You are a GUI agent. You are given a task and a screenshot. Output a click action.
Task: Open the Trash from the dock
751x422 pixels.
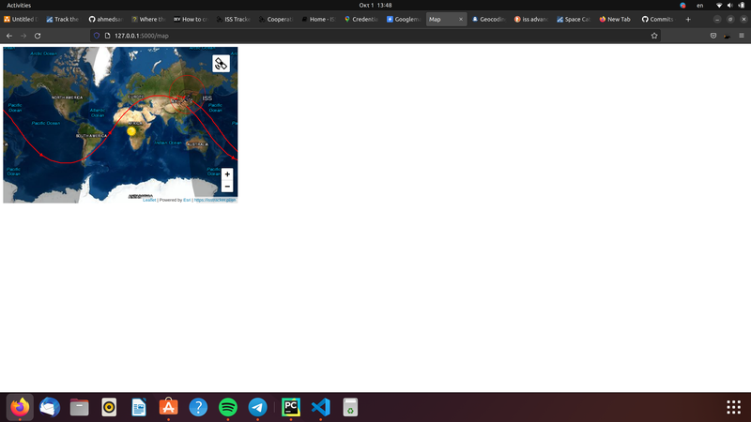click(x=350, y=407)
